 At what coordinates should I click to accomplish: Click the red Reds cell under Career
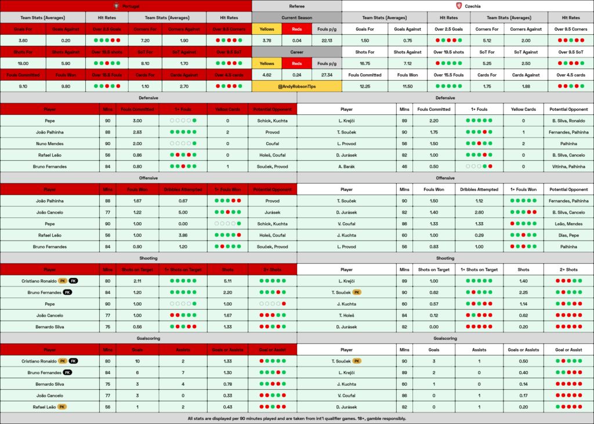[296, 63]
